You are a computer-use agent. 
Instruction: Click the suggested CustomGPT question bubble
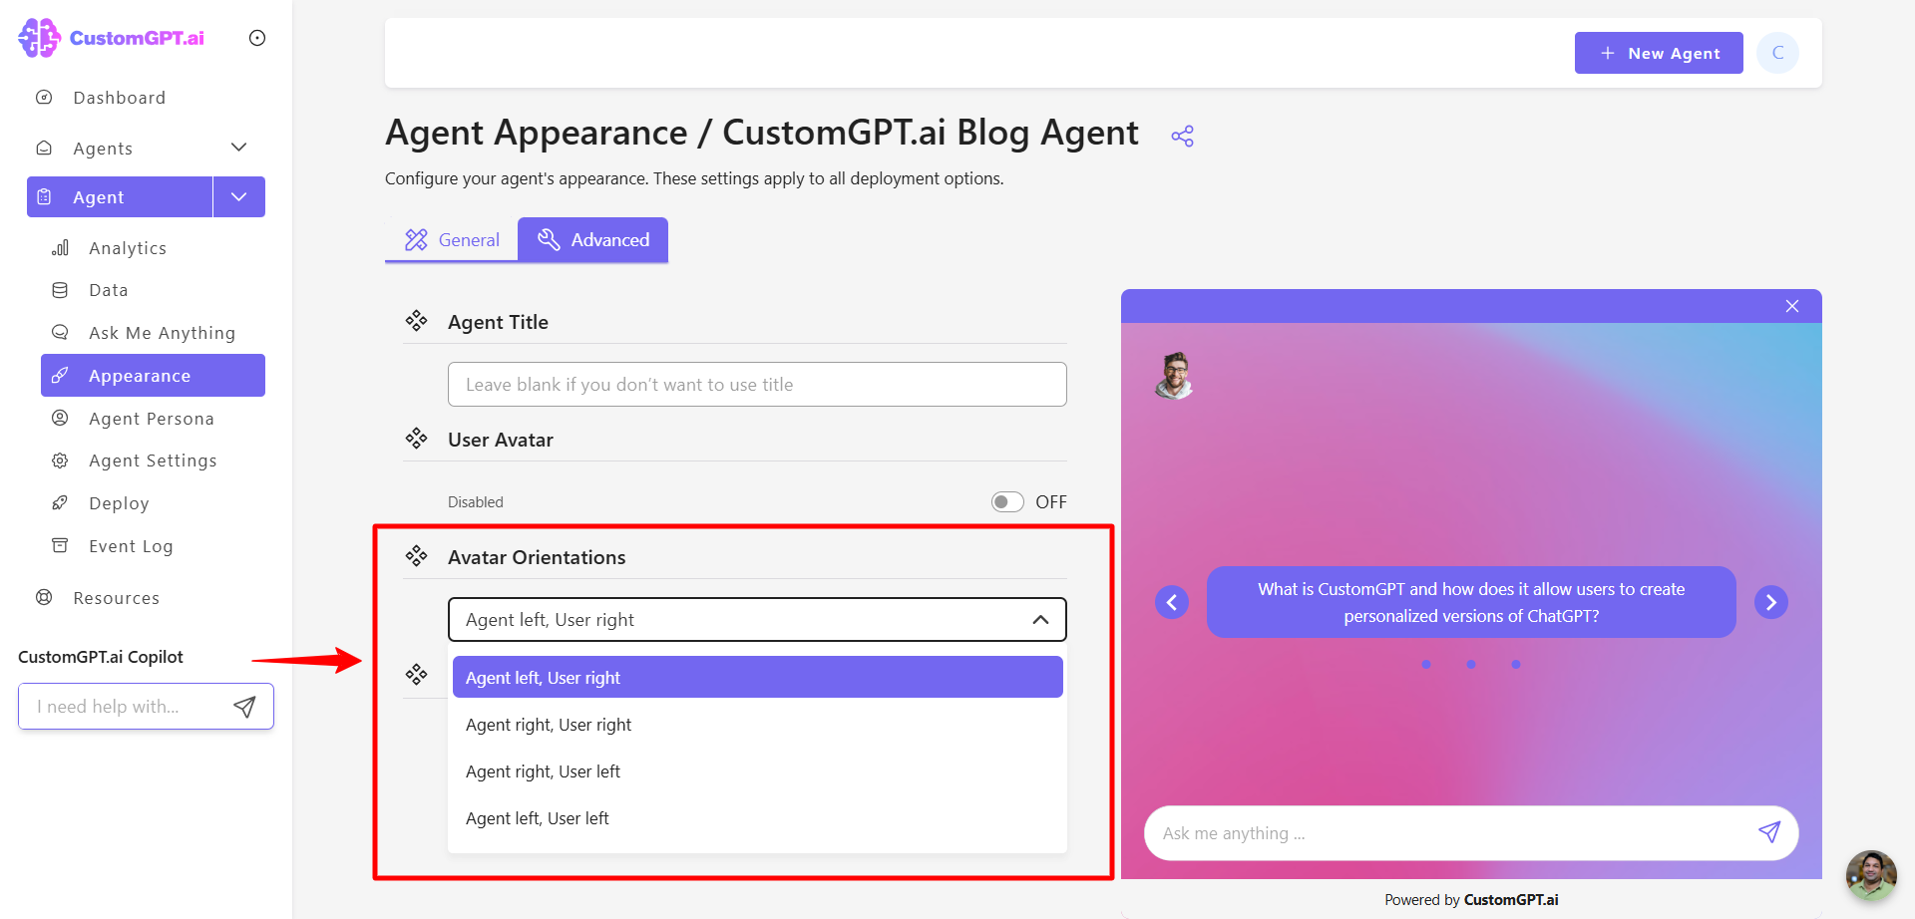(1471, 602)
